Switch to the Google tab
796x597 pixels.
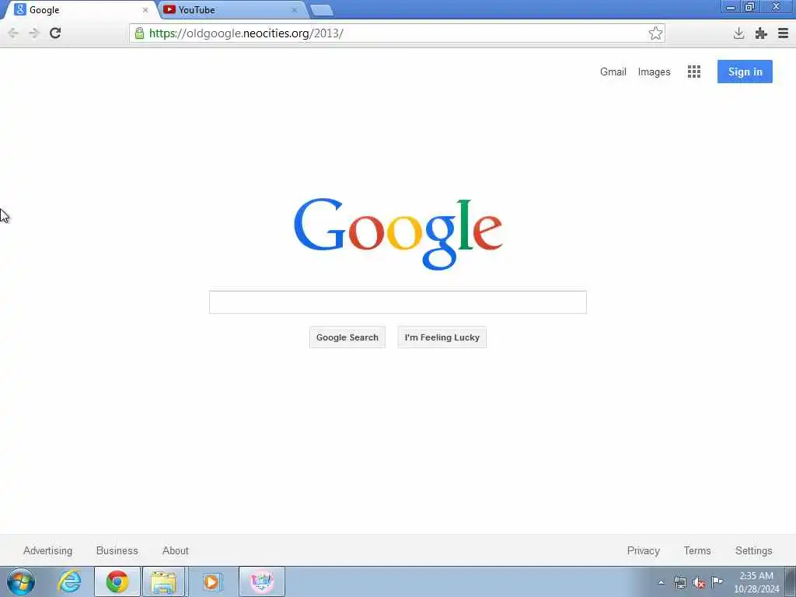coord(81,9)
